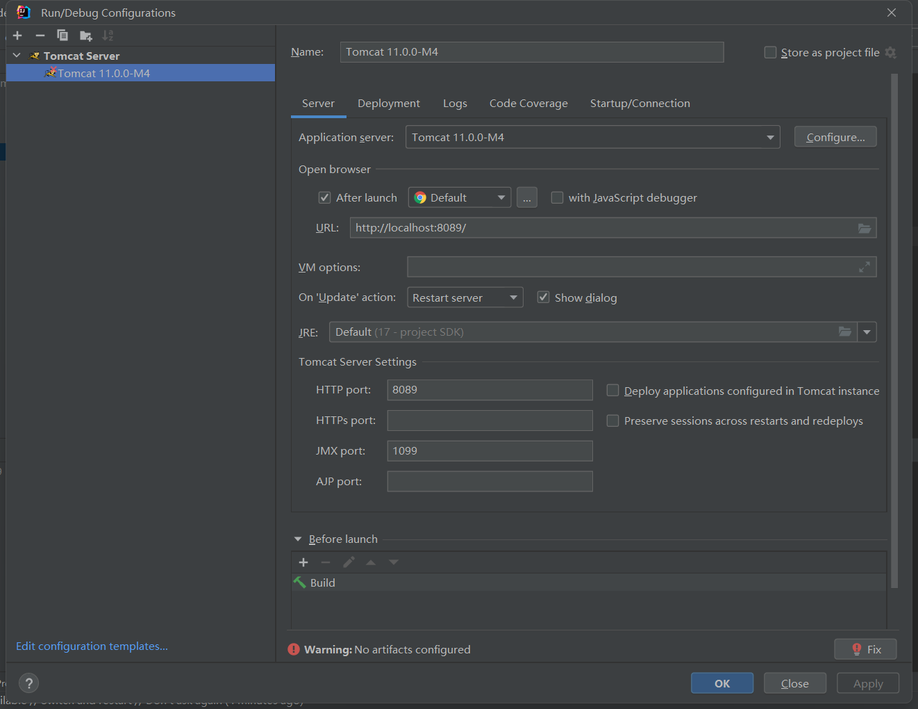Image resolution: width=918 pixels, height=709 pixels.
Task: Open the Default browser dropdown
Action: point(460,197)
